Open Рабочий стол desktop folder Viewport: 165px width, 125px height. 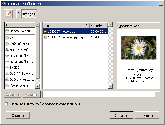coord(20,44)
